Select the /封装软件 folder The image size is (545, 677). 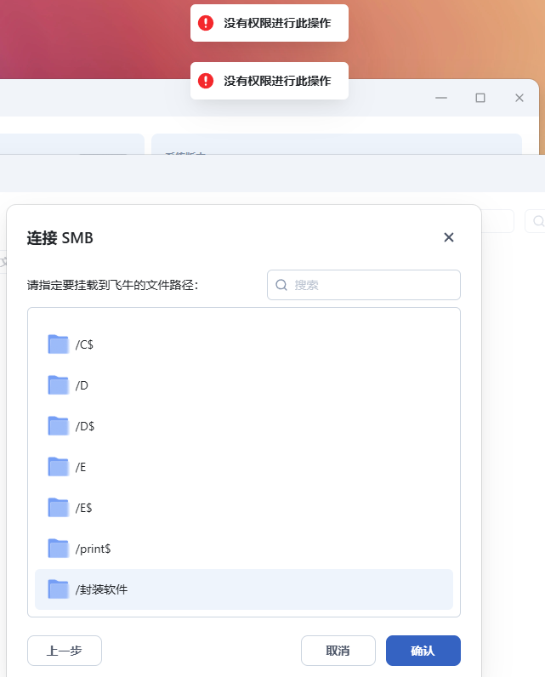244,589
